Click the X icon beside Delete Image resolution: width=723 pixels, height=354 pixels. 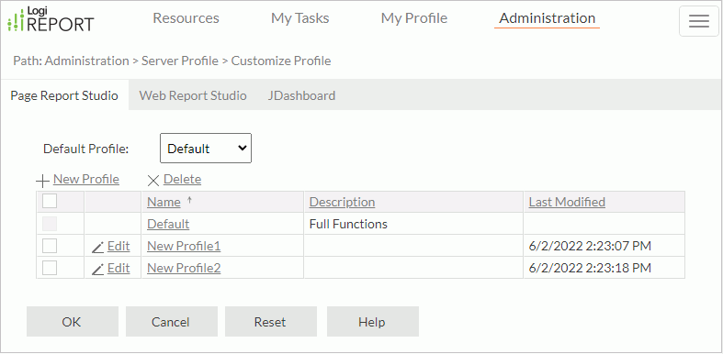click(x=153, y=181)
